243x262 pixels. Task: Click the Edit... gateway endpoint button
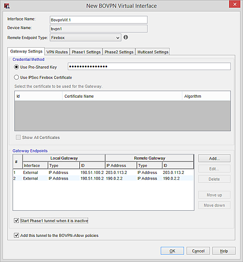click(x=214, y=169)
